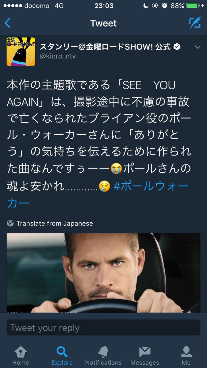Open the kinro_ntv profile avatar
The width and height of the screenshot is (207, 368).
(x=21, y=52)
